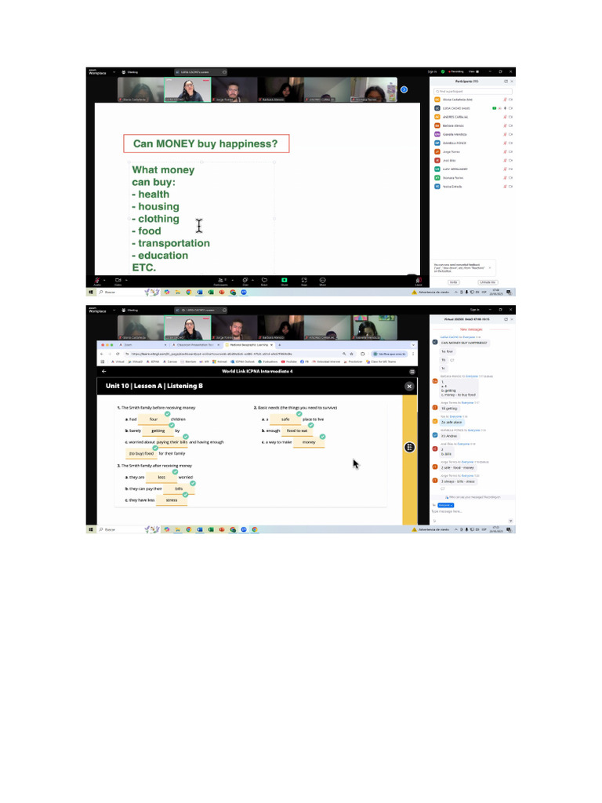The image size is (602, 803).
Task: Open the Everyone recipient dropdown in chat
Action: pyautogui.click(x=445, y=505)
